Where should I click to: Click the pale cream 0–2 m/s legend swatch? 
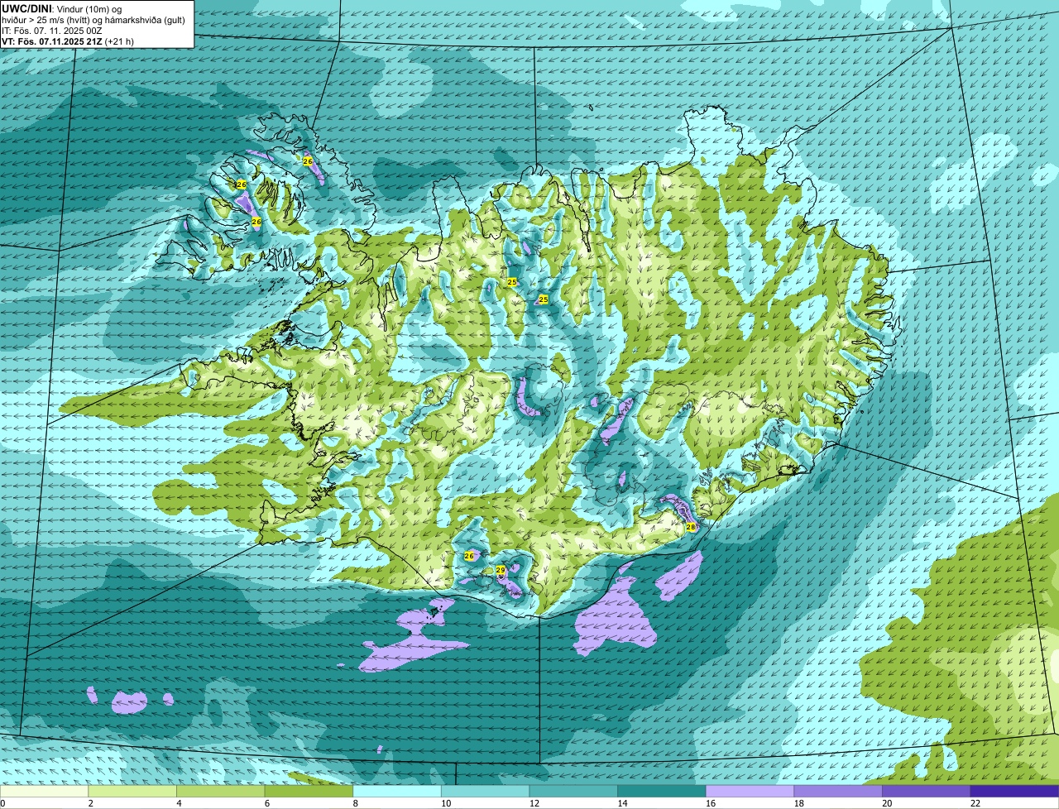pyautogui.click(x=45, y=792)
